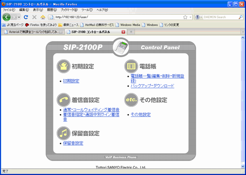Click the 着信音設定 phone handset icon
This screenshot has width=246, height=175.
[63, 100]
